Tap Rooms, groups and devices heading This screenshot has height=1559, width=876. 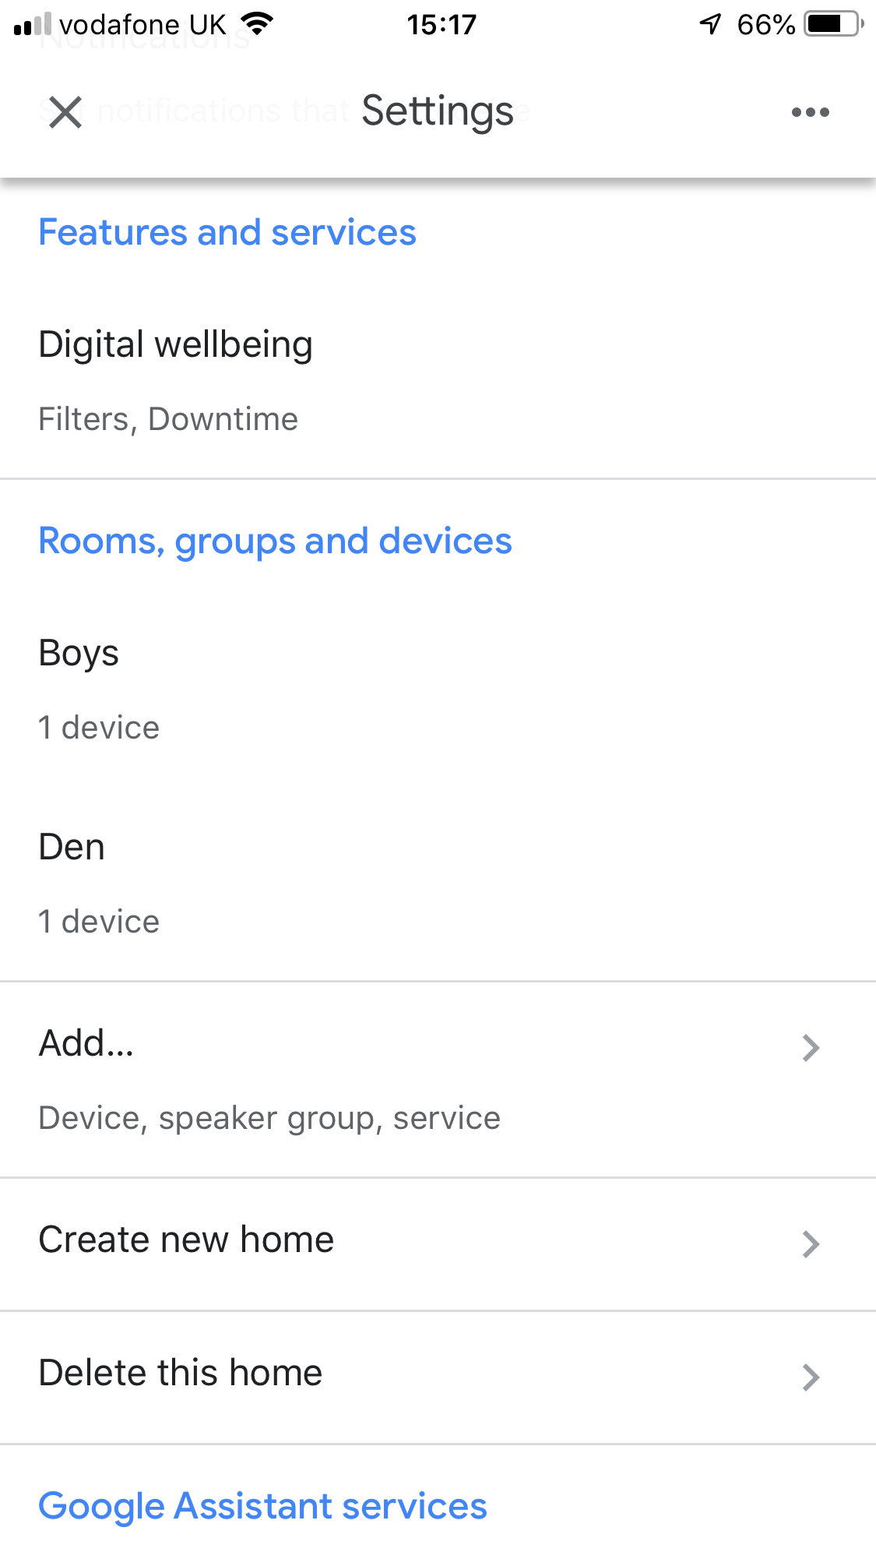click(275, 541)
